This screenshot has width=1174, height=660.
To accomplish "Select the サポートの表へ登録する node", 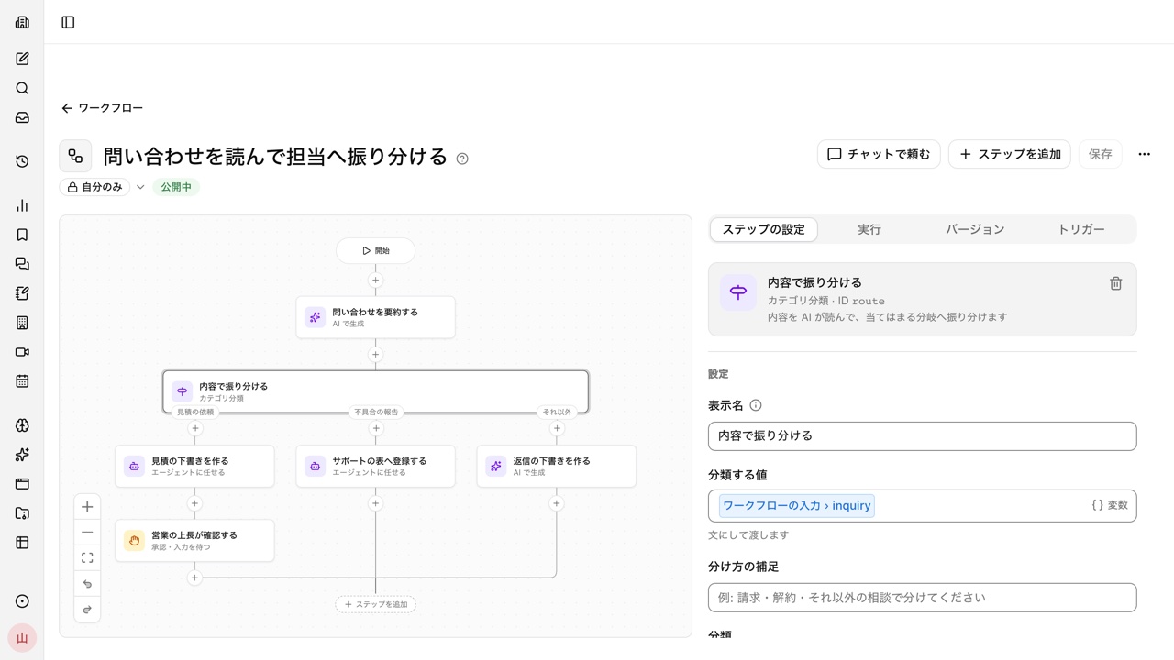I will pyautogui.click(x=375, y=466).
